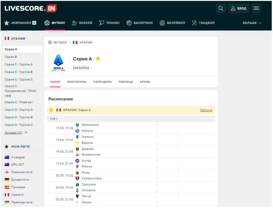Toggle star in ИТАЛИЯ: Серия А header row
Viewport: 273px width, 208px height.
click(51, 110)
